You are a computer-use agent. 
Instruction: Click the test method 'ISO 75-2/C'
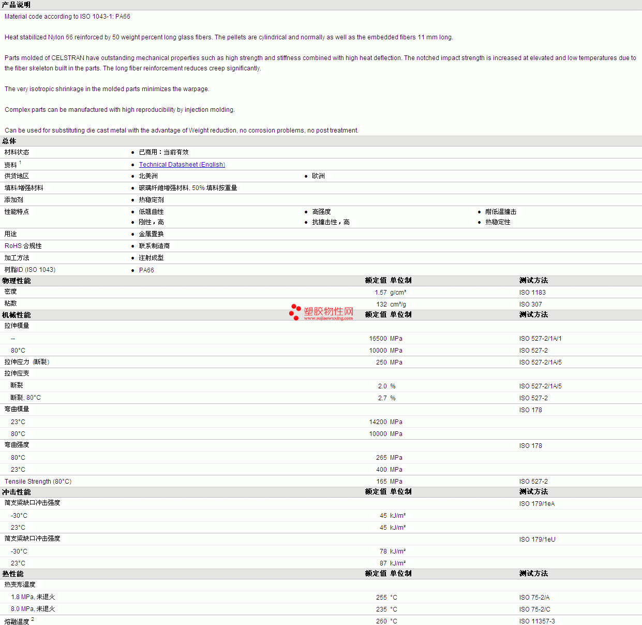click(x=535, y=609)
